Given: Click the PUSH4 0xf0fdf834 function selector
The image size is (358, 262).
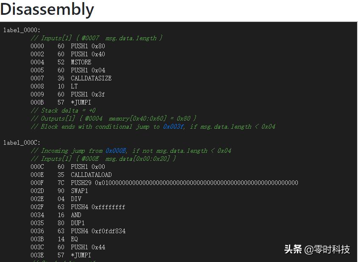Looking at the screenshot, I should click(98, 231).
